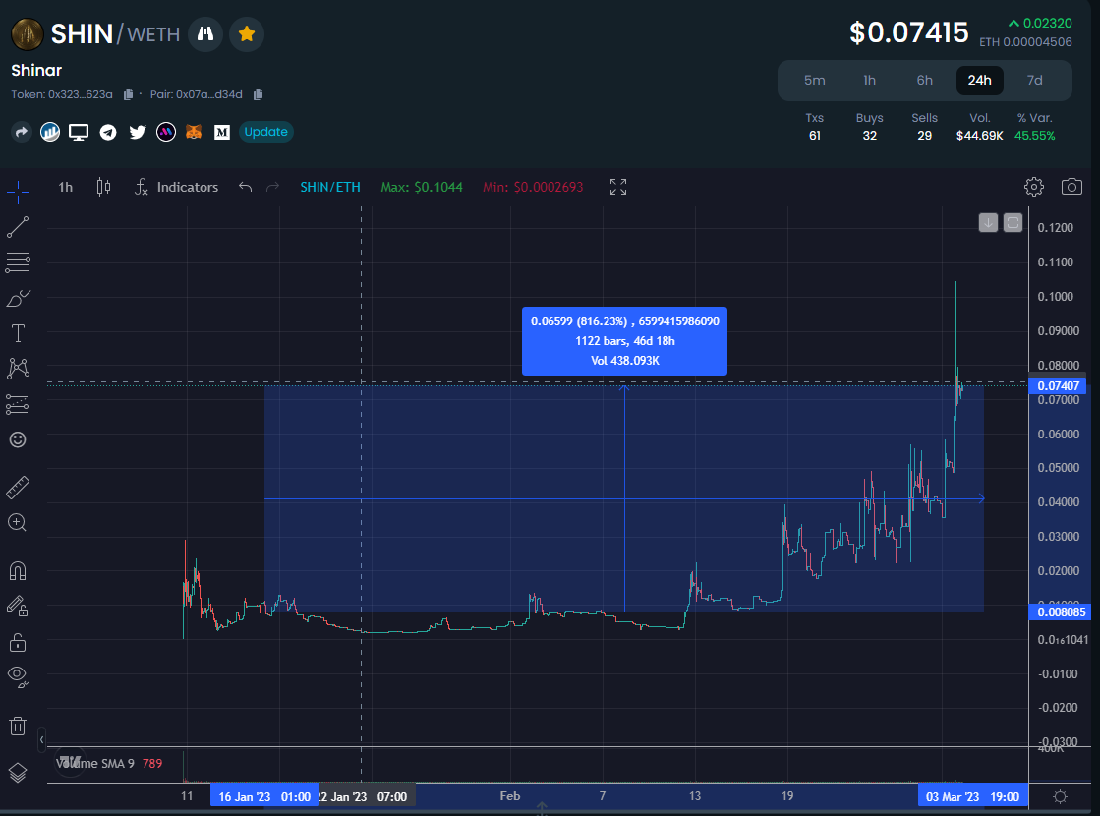
Task: Toggle magnet snap mode
Action: (17, 569)
